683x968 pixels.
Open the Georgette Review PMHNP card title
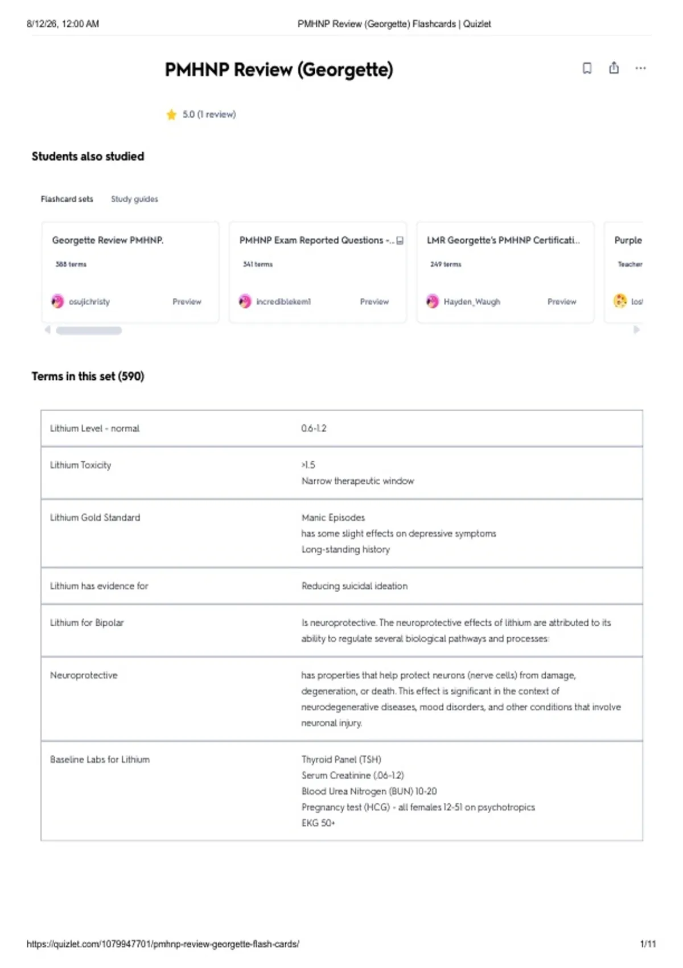tap(108, 240)
